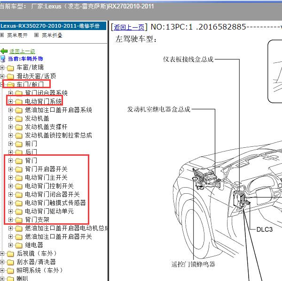Expand the 发动机盖 node
This screenshot has height=281, width=282.
[10, 118]
